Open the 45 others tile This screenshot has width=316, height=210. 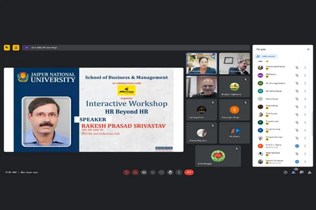click(x=234, y=133)
